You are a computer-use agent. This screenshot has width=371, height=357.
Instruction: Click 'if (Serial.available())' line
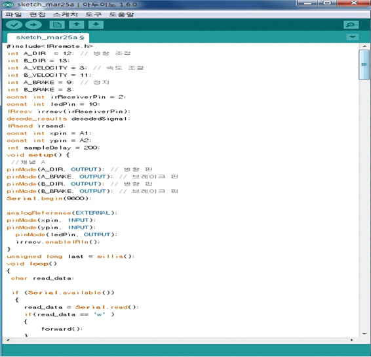(63, 293)
